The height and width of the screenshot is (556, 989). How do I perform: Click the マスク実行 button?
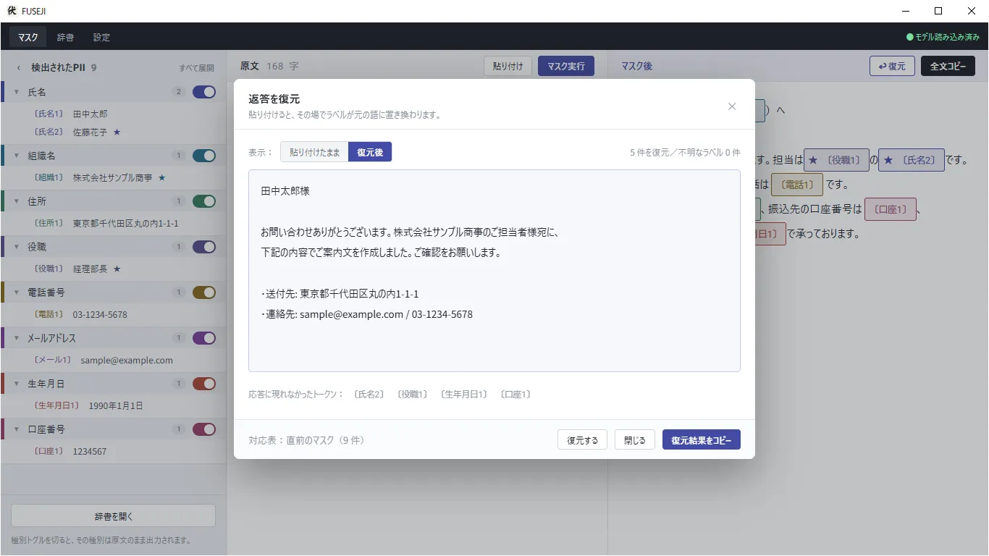(x=566, y=66)
